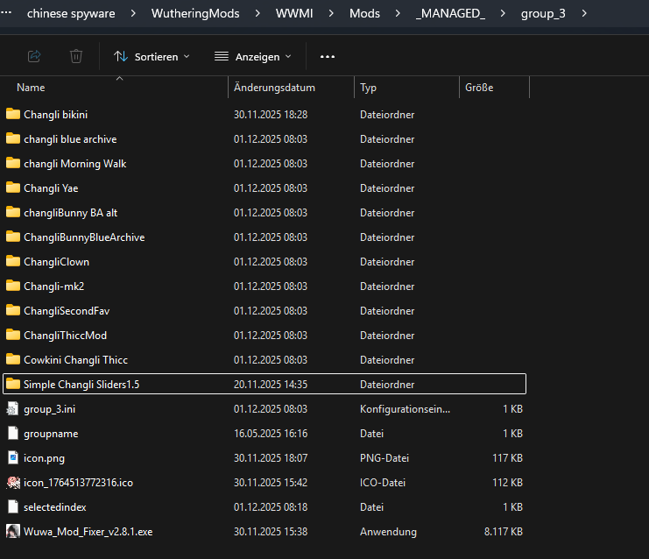Screen dimensions: 649x559
Task: Click the 'Changli Yae' name text
Action: click(x=51, y=188)
